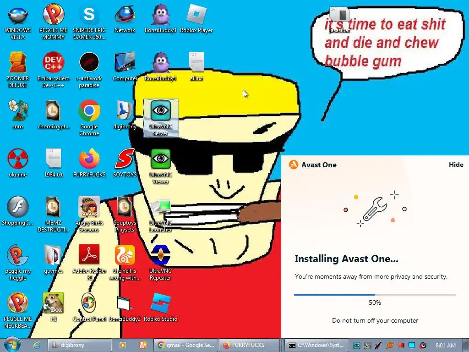This screenshot has height=352, width=469.
Task: Click the Avast installation progress bar
Action: click(x=375, y=295)
